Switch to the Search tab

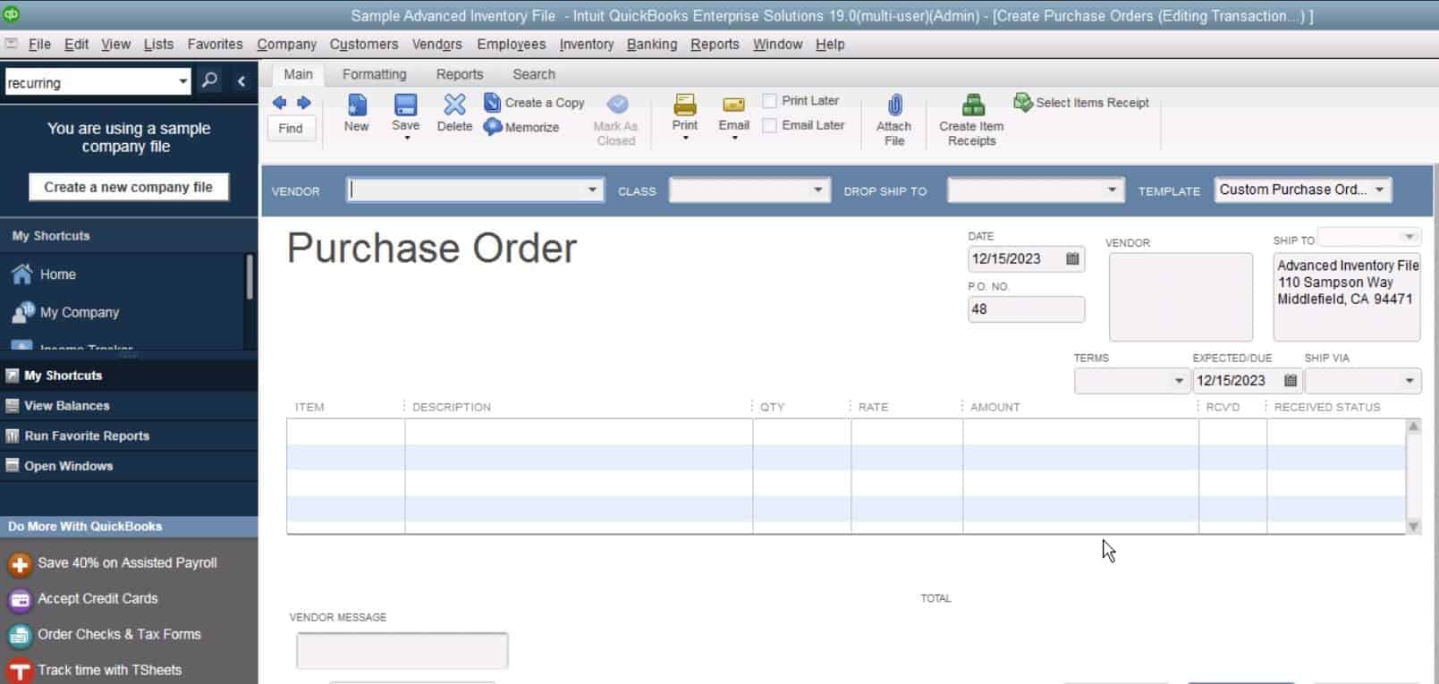(534, 74)
